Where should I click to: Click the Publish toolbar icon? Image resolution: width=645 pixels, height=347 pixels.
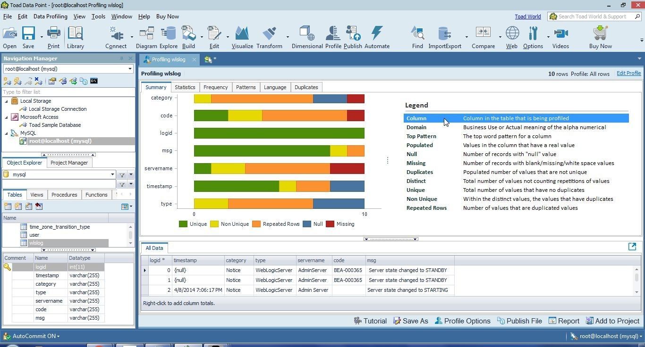point(353,37)
